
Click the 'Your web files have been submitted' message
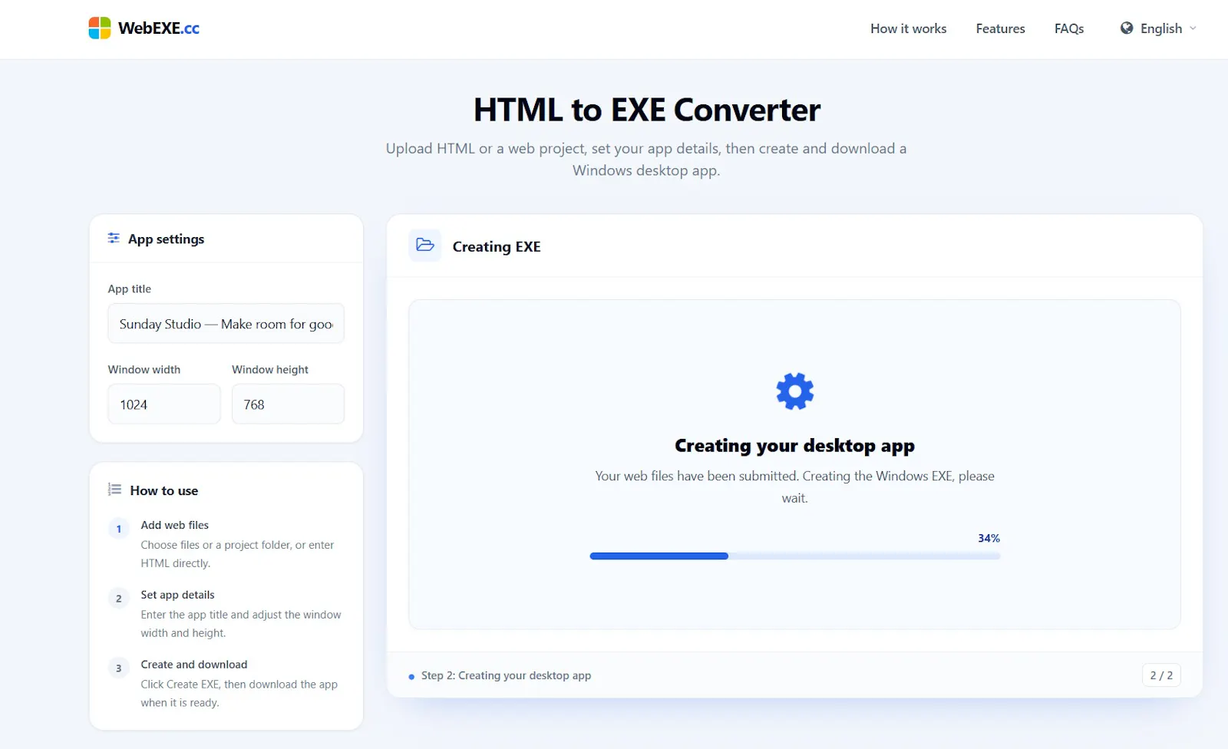click(794, 487)
